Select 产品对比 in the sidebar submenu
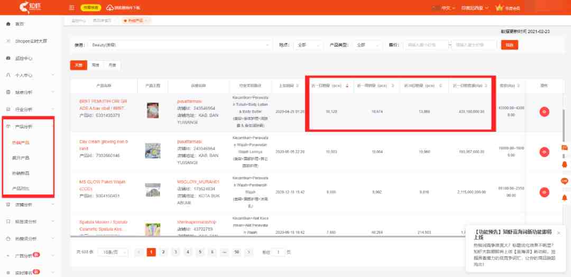 (x=21, y=189)
